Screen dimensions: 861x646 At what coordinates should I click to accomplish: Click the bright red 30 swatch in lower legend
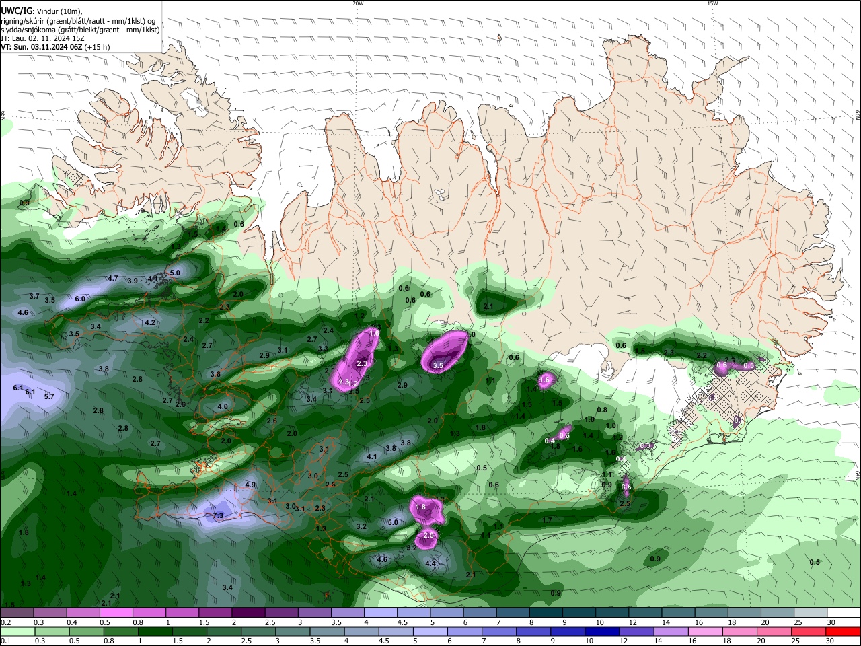pos(843,632)
